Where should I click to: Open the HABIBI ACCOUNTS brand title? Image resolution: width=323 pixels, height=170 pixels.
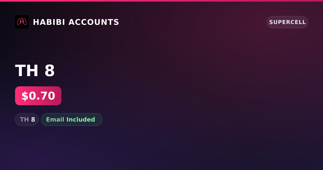click(x=76, y=22)
